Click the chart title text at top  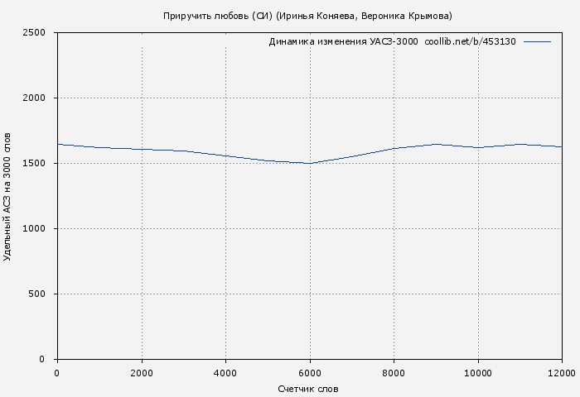(307, 16)
